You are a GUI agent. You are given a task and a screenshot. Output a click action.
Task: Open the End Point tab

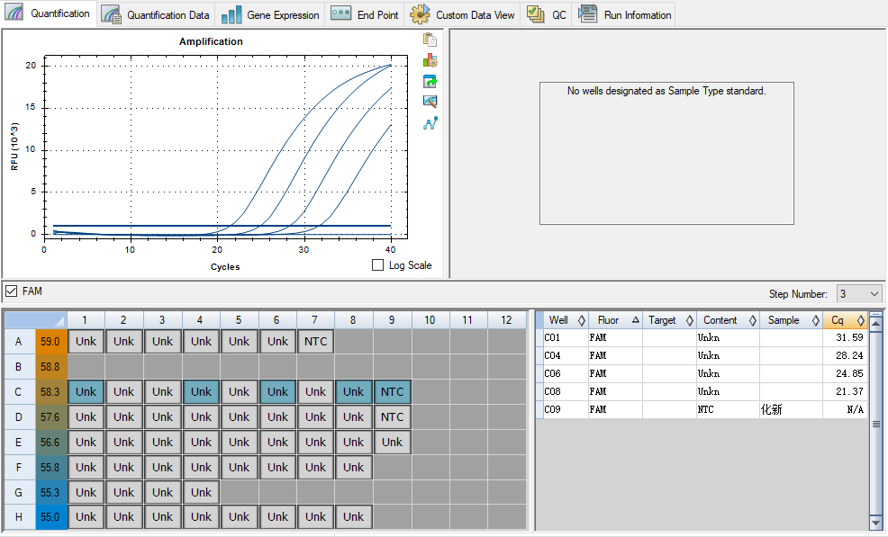(365, 14)
